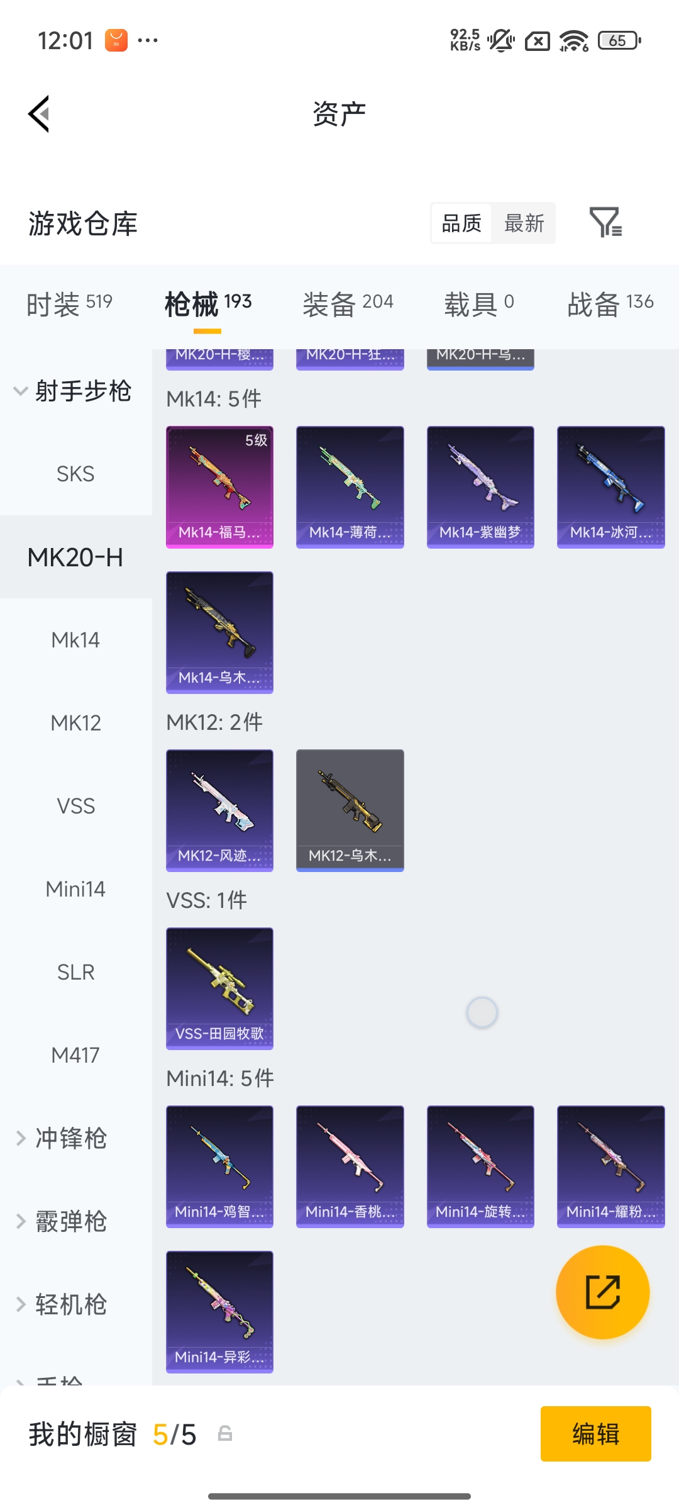This screenshot has width=679, height=1510.
Task: Switch to the 时装 519 tab
Action: coord(69,304)
